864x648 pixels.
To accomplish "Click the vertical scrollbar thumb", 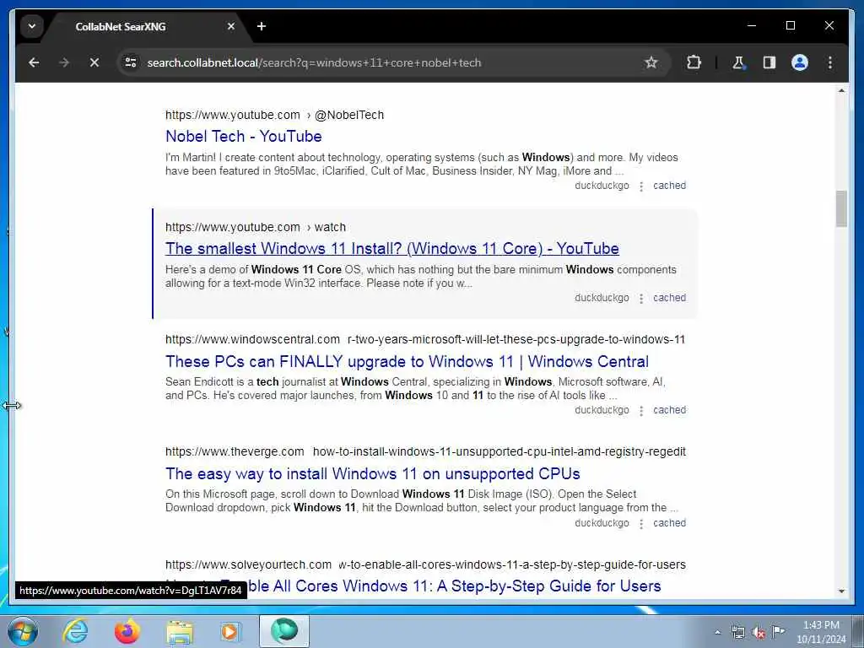I will point(841,208).
